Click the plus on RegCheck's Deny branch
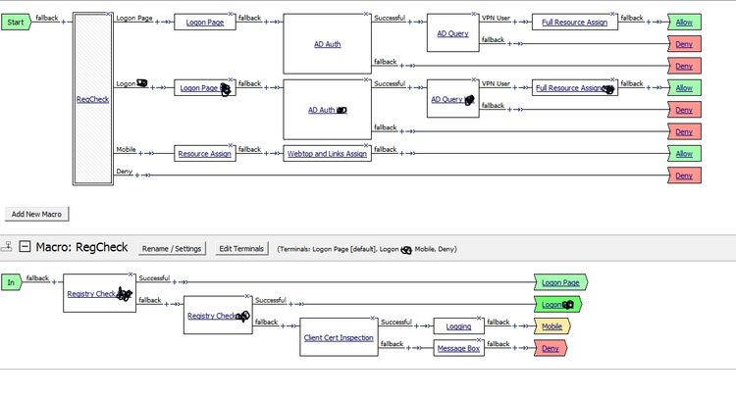This screenshot has width=736, height=399. [137, 175]
